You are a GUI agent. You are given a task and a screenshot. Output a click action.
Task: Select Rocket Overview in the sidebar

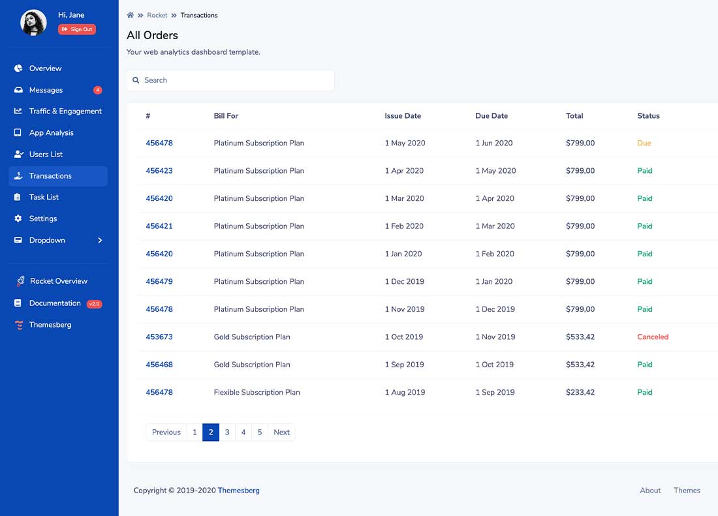pos(59,281)
